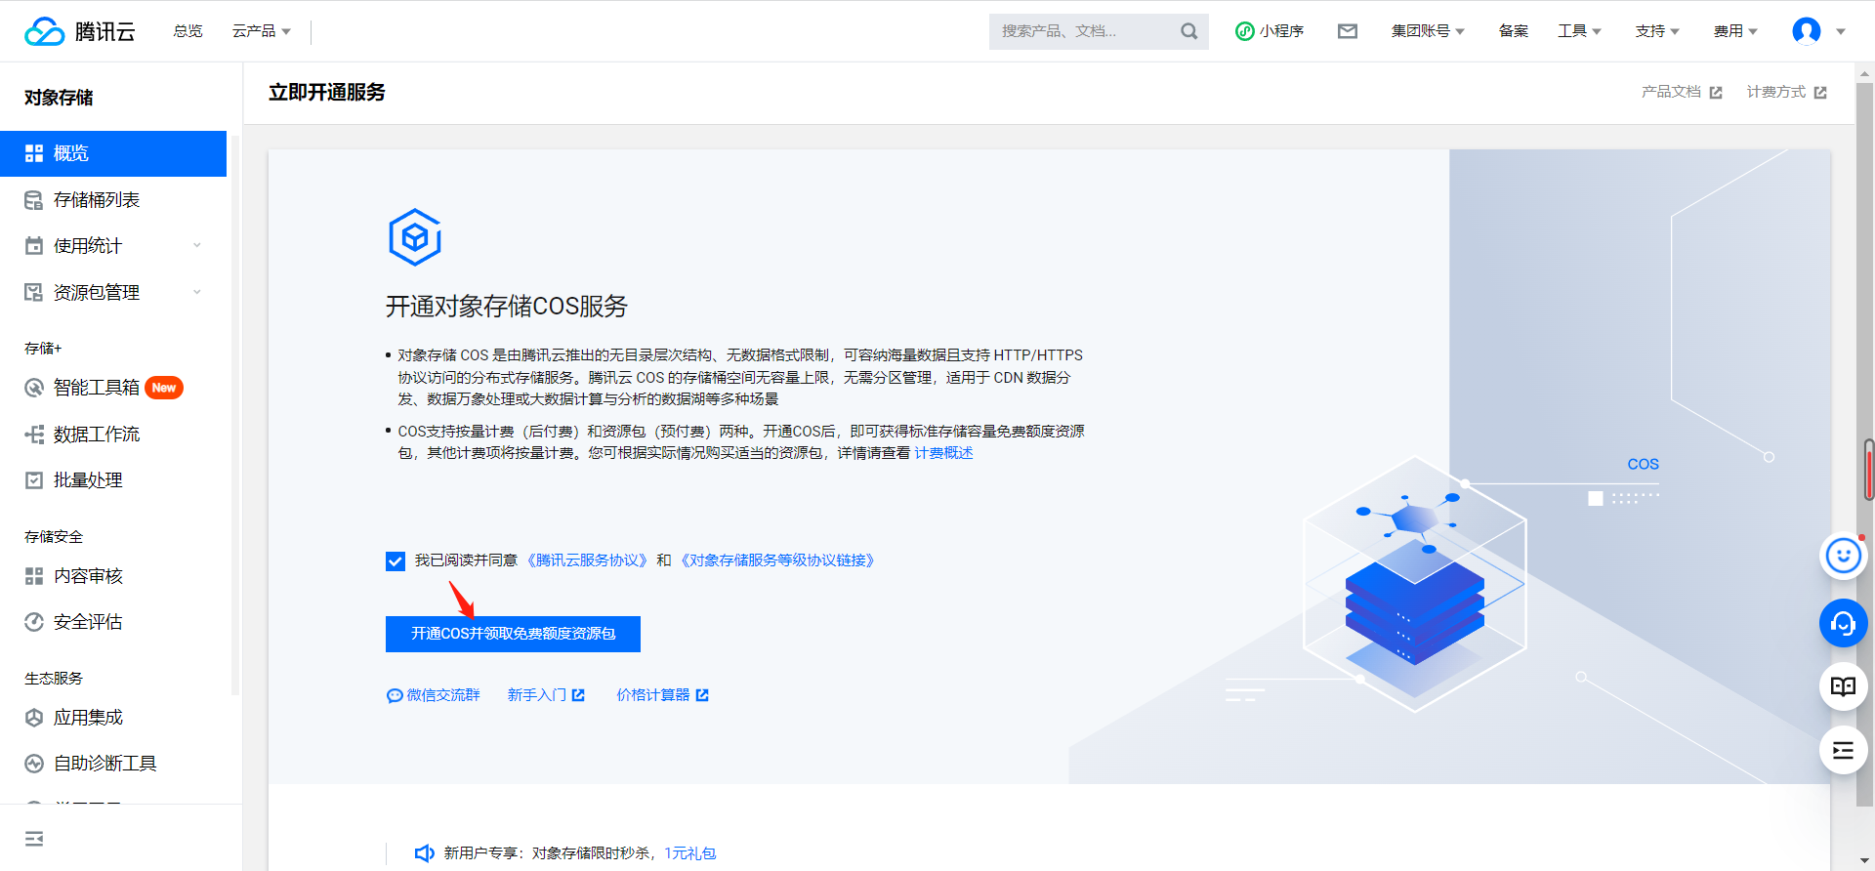Expand the 使用统计 chevron
Image resolution: width=1875 pixels, height=871 pixels.
197,246
